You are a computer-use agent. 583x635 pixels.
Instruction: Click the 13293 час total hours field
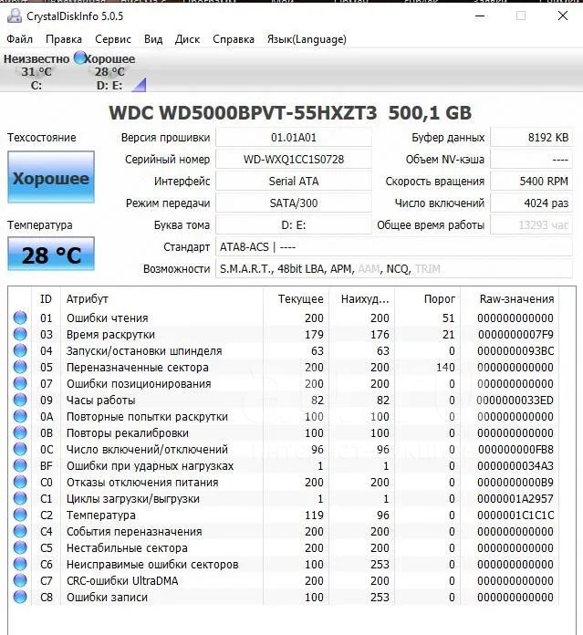point(531,224)
